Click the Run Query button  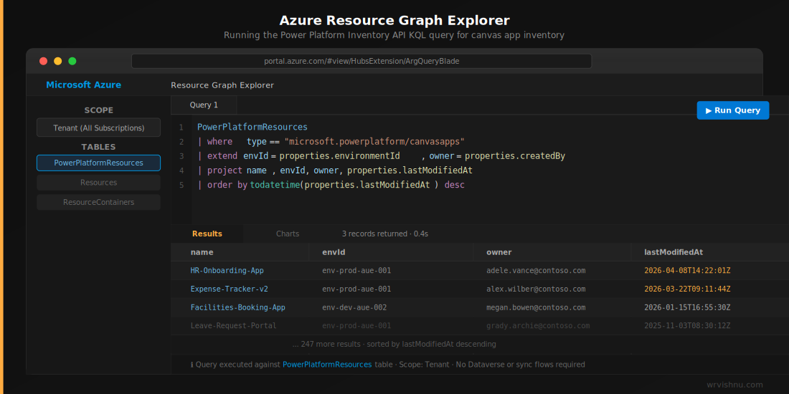(x=732, y=110)
